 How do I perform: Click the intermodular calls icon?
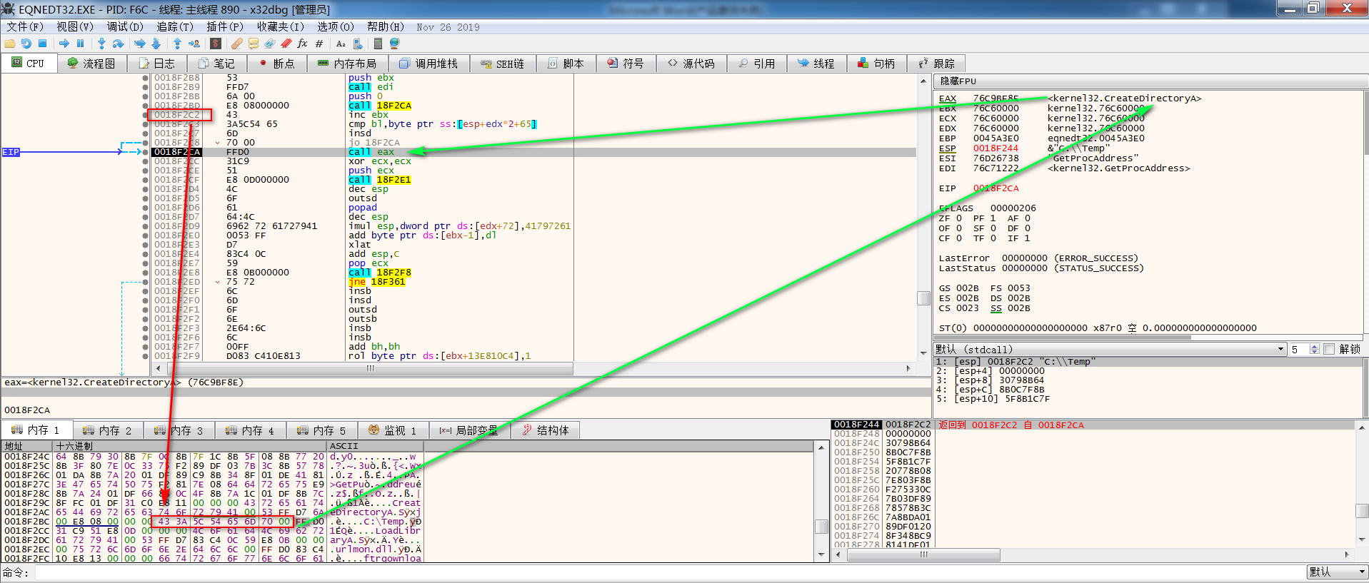tap(358, 44)
